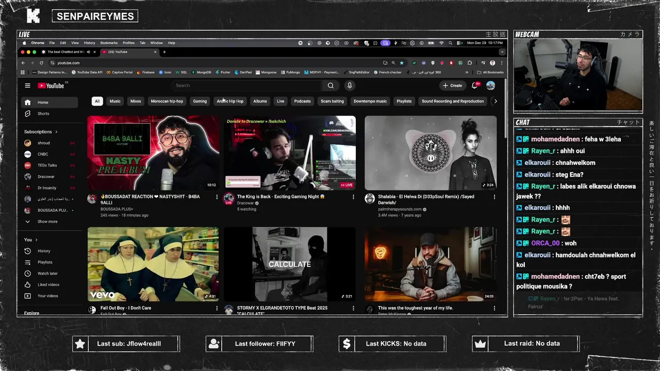The width and height of the screenshot is (660, 371).
Task: Select the Mixes filter chip
Action: click(x=136, y=101)
